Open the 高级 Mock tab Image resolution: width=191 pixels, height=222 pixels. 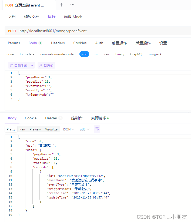[73, 17]
